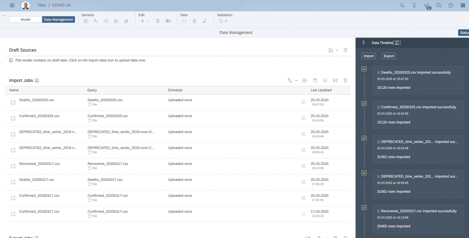Open the Data Timeline panel grip menu
The height and width of the screenshot is (238, 469).
364,43
